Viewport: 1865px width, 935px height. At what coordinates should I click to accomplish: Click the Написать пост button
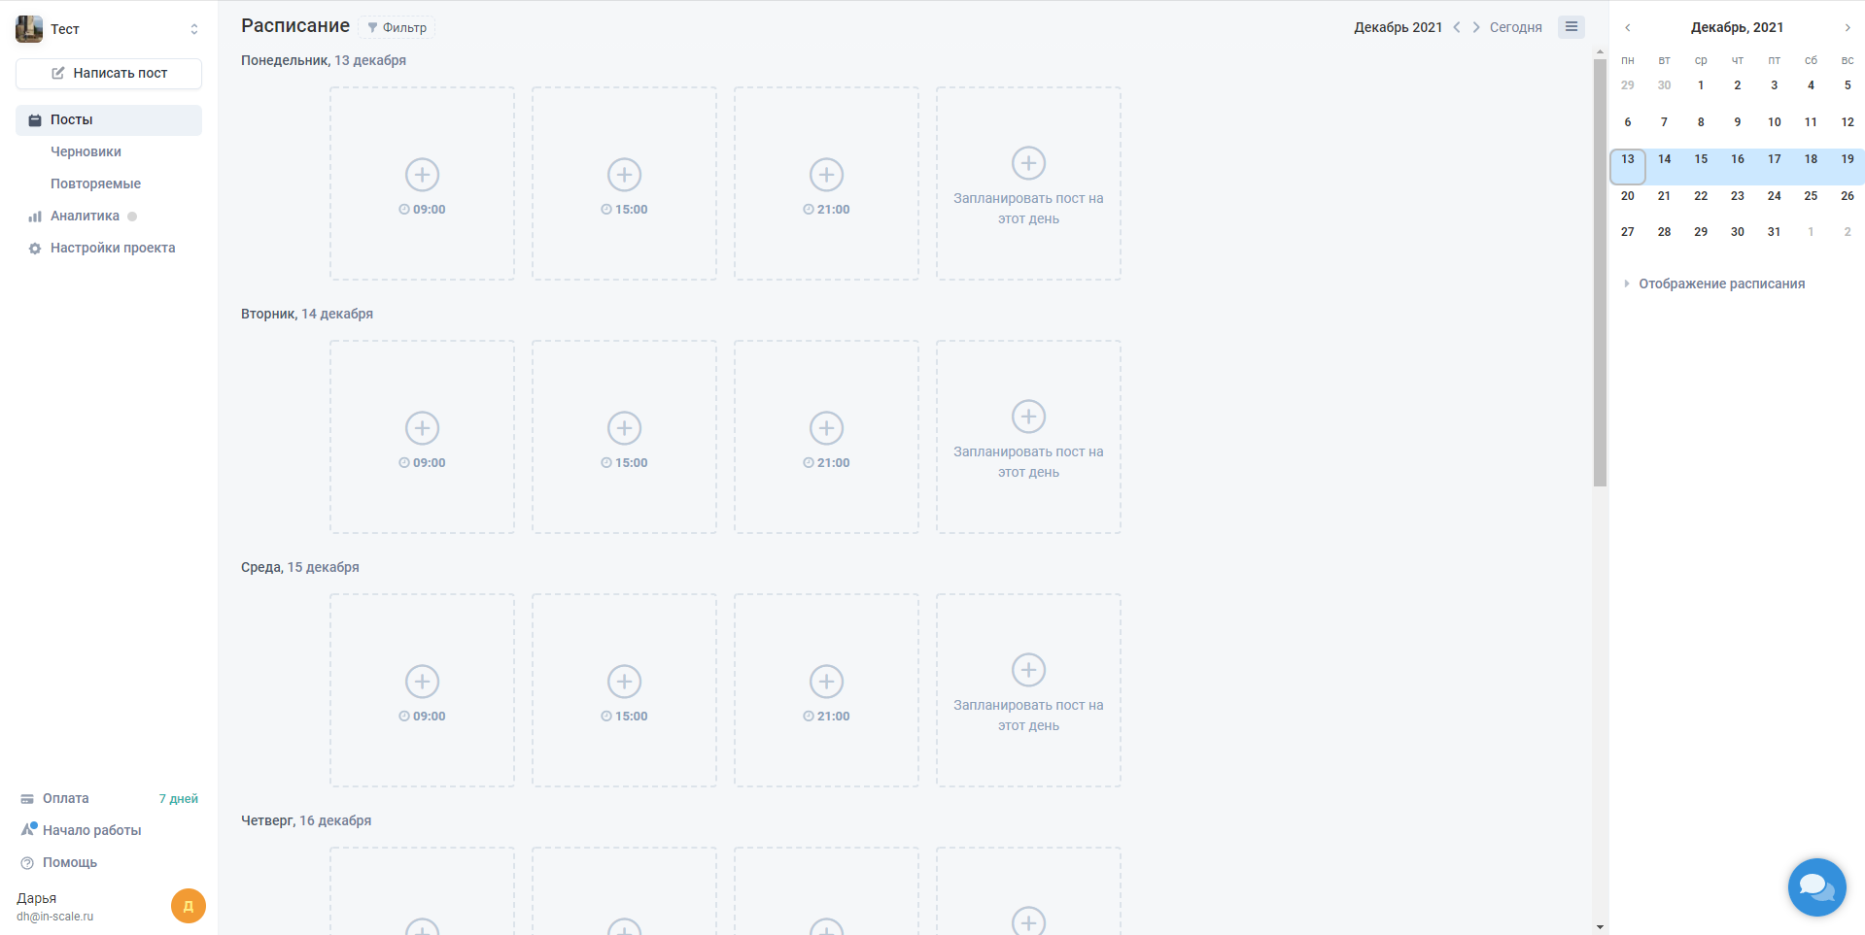[x=109, y=73]
